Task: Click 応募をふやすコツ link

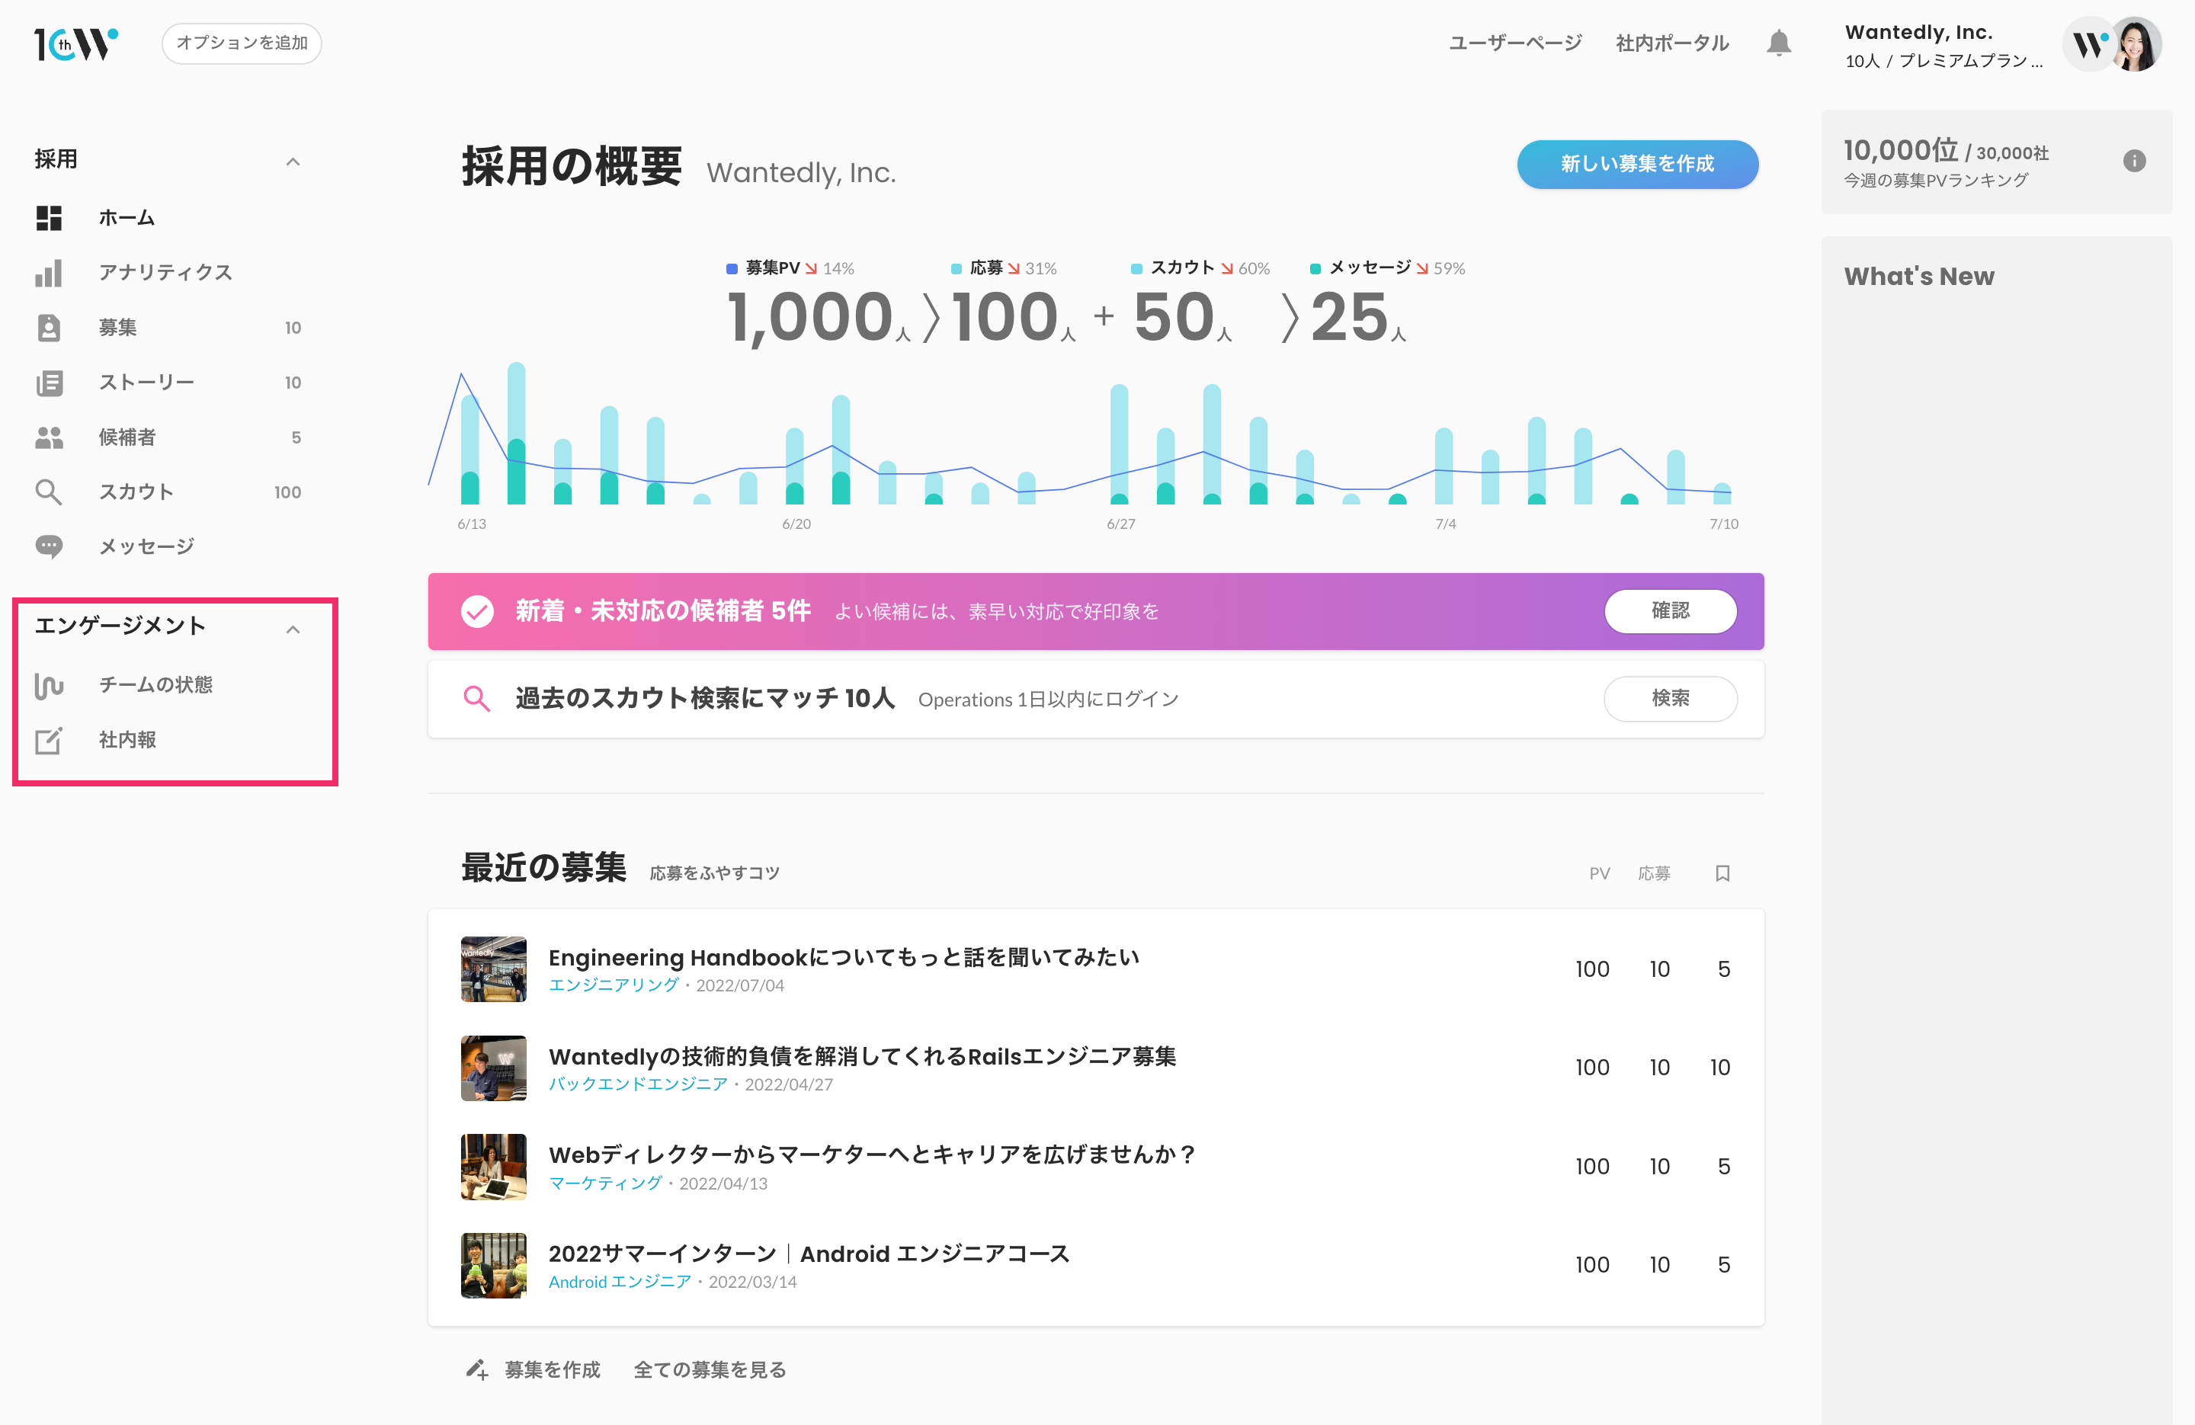Action: pos(715,873)
